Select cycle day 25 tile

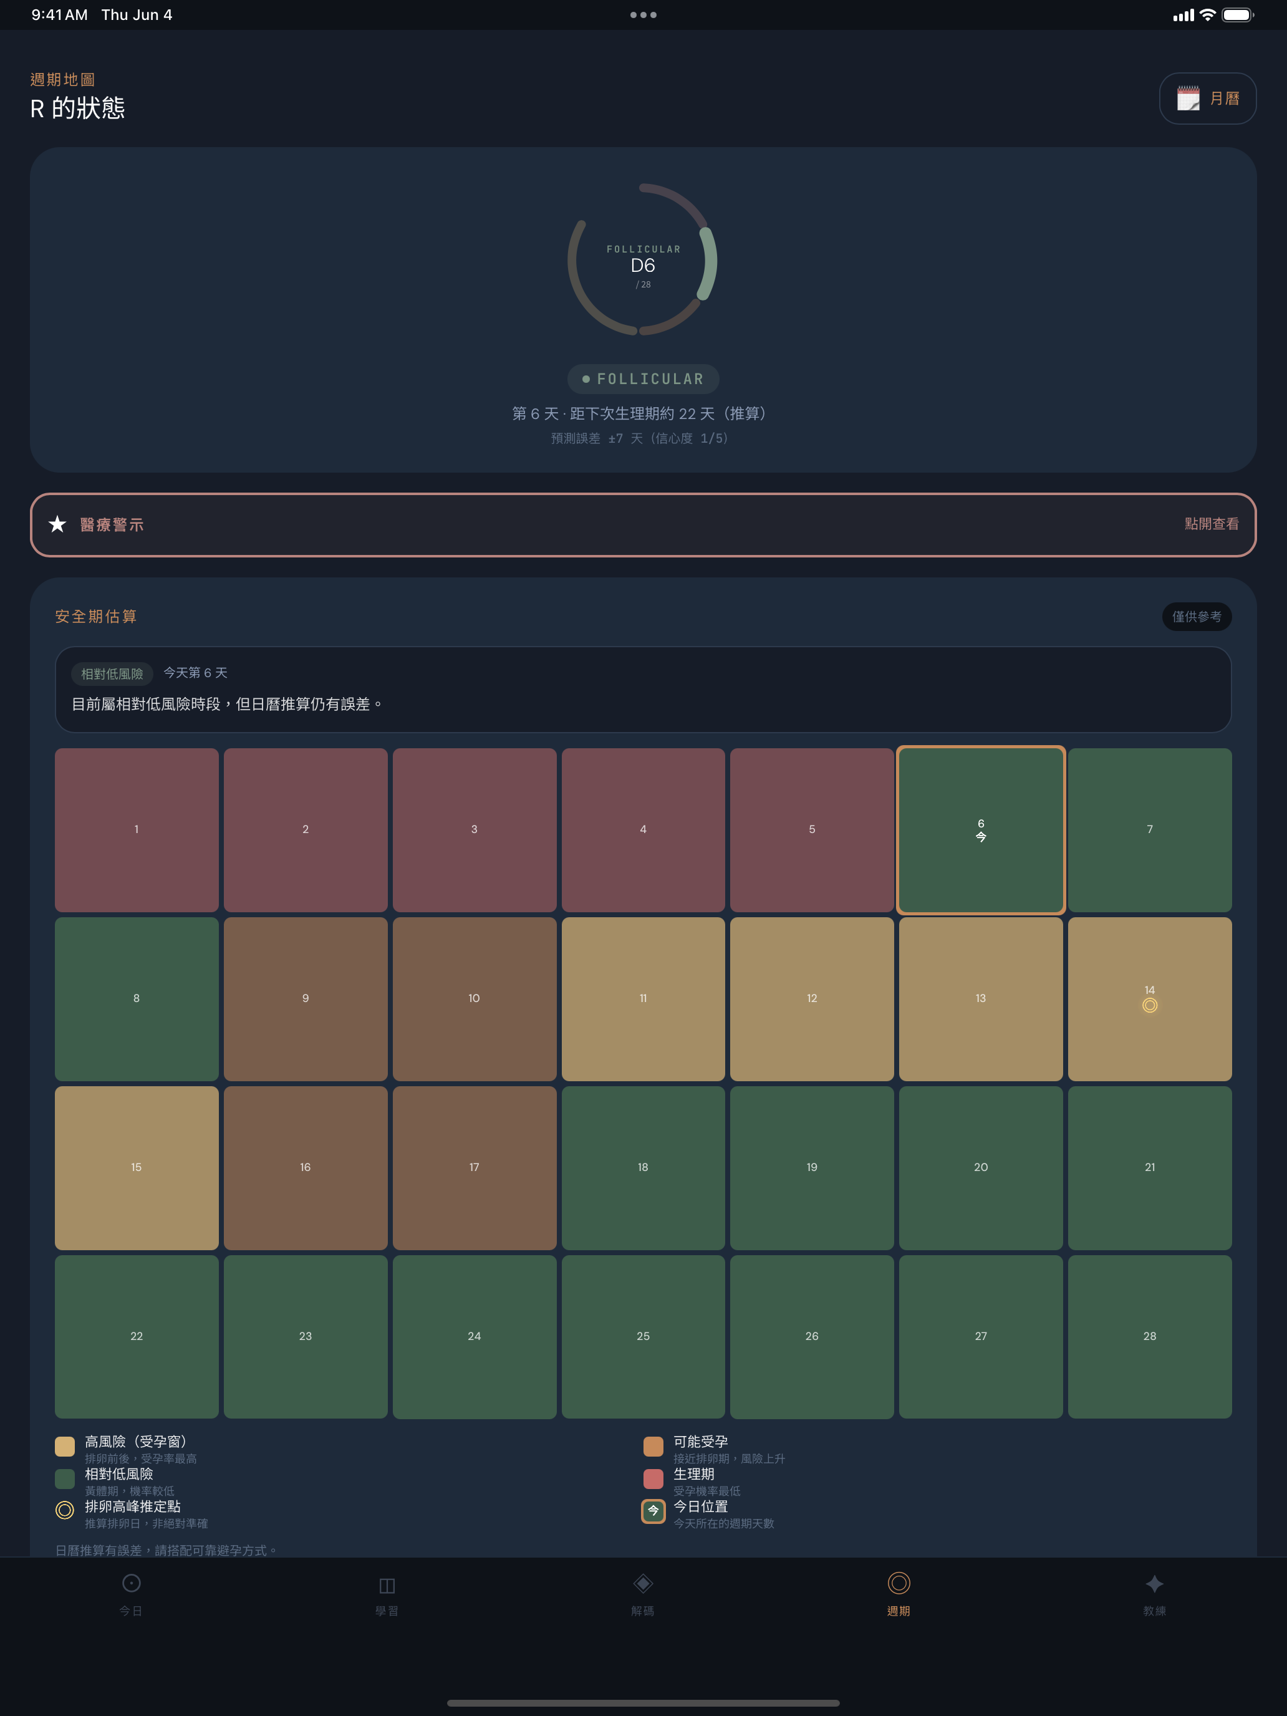coord(643,1337)
